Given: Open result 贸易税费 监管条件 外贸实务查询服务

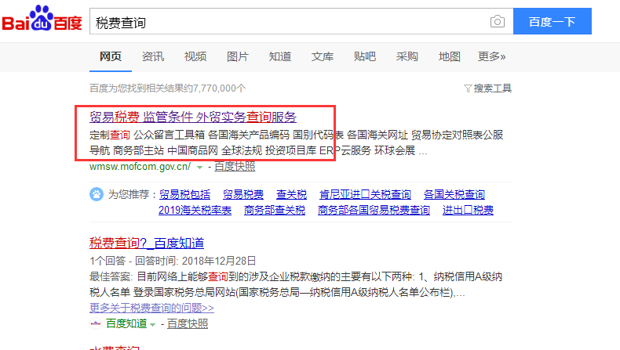Looking at the screenshot, I should point(193,117).
